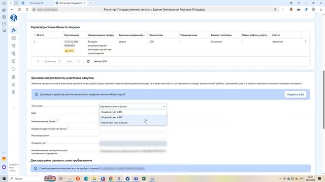Select Лицевой счет в ФО option
The height and width of the screenshot is (182, 325).
tap(133, 117)
